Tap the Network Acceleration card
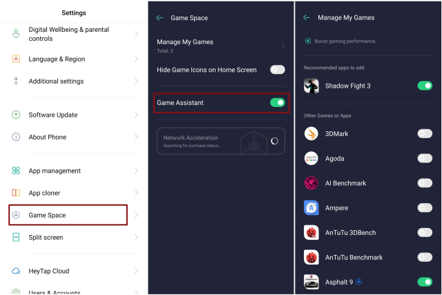 click(221, 141)
